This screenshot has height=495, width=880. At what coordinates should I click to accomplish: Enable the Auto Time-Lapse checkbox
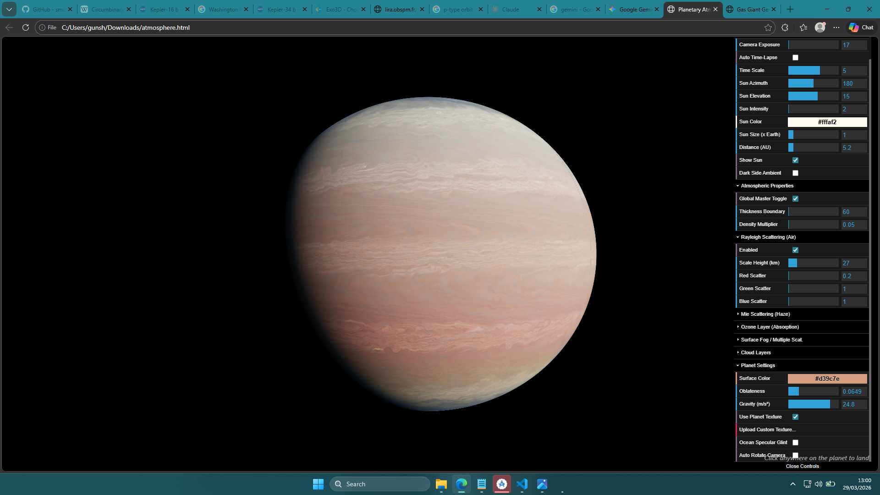point(795,58)
